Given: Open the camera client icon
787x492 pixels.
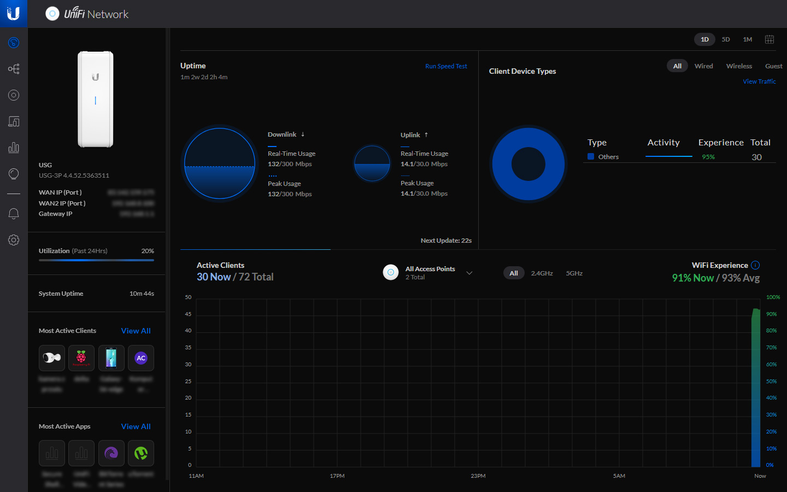Looking at the screenshot, I should [x=52, y=358].
